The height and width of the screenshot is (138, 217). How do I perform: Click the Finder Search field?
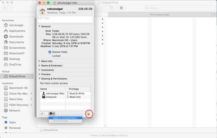(178, 8)
